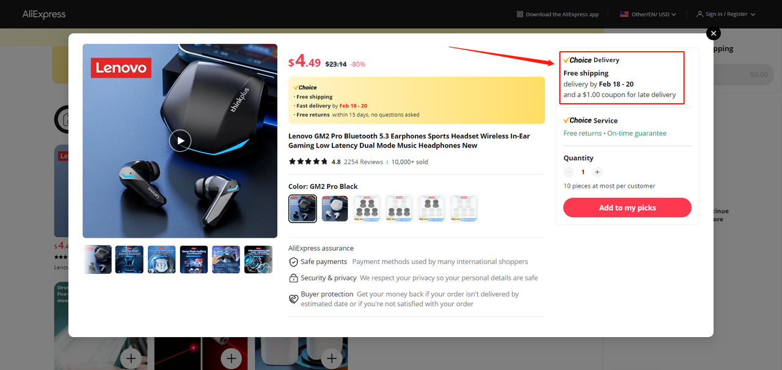Open the Other/EN/USD region dropdown
782x370 pixels.
(648, 14)
